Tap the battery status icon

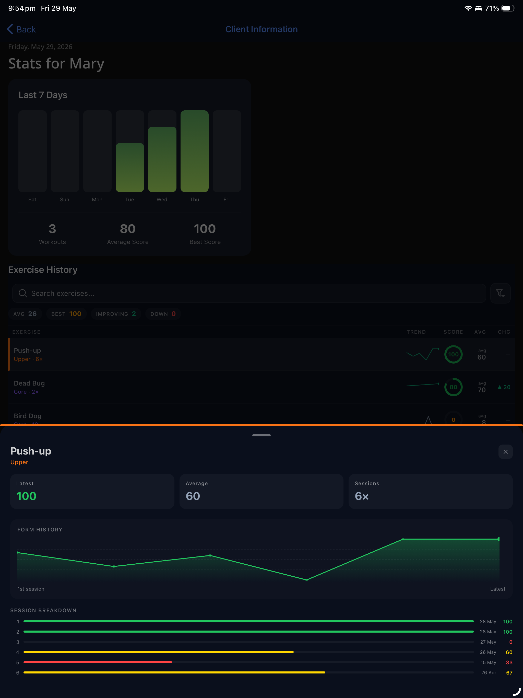click(x=508, y=8)
